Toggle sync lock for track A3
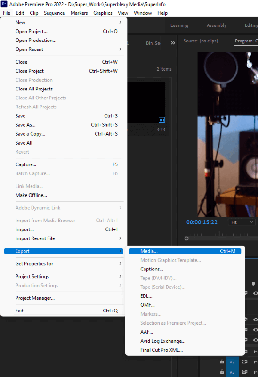The image size is (258, 377). [244, 372]
